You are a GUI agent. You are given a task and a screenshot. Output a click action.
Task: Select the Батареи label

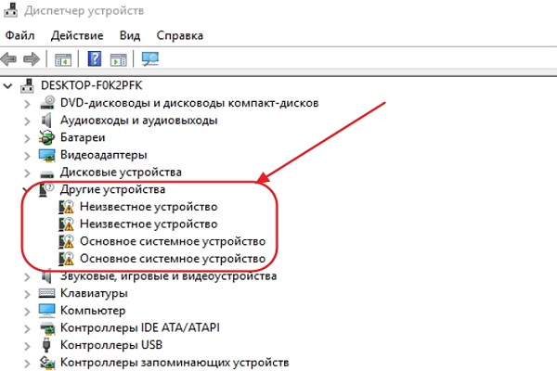point(83,137)
